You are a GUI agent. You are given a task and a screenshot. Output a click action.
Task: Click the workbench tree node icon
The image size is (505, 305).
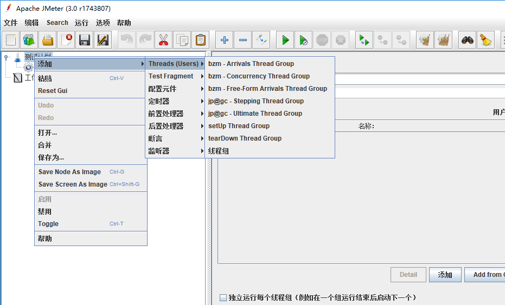17,78
